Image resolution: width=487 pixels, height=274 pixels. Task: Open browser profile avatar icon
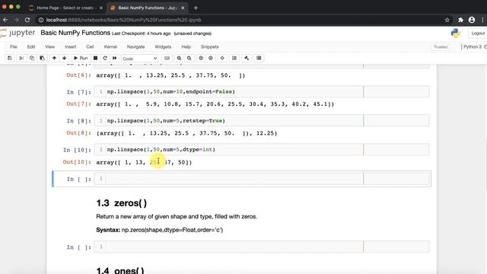click(x=472, y=20)
